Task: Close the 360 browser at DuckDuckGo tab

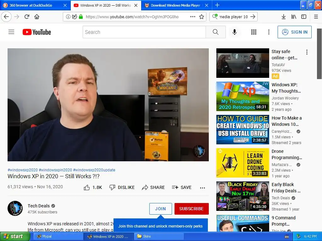Action: pyautogui.click(x=65, y=5)
